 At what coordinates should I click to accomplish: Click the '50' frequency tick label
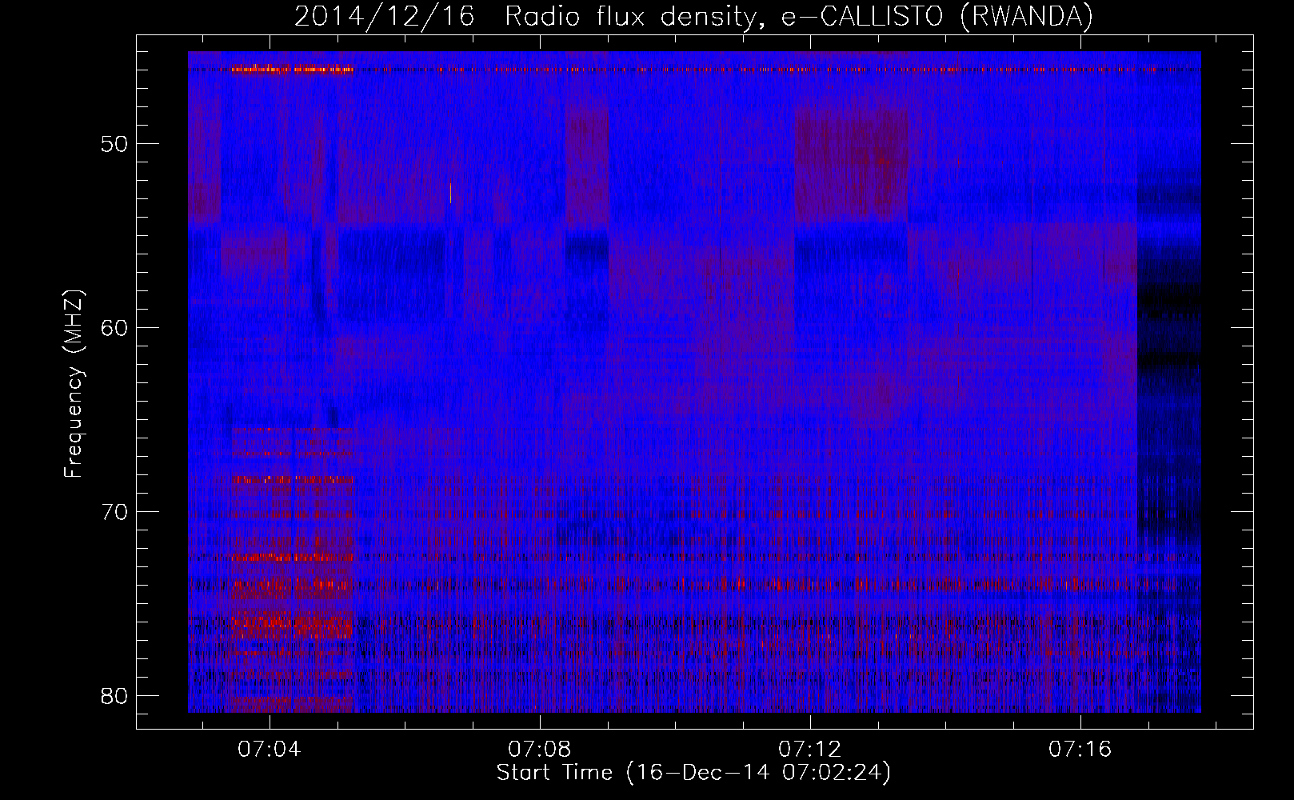pyautogui.click(x=115, y=144)
